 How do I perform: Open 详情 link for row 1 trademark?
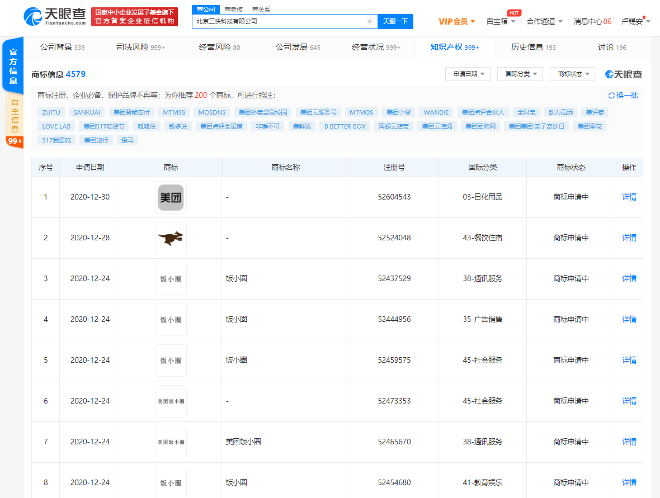point(629,197)
